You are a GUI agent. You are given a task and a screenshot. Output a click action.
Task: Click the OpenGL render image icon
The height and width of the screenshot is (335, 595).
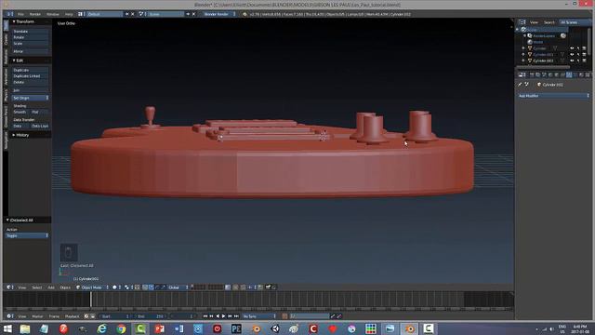268,288
